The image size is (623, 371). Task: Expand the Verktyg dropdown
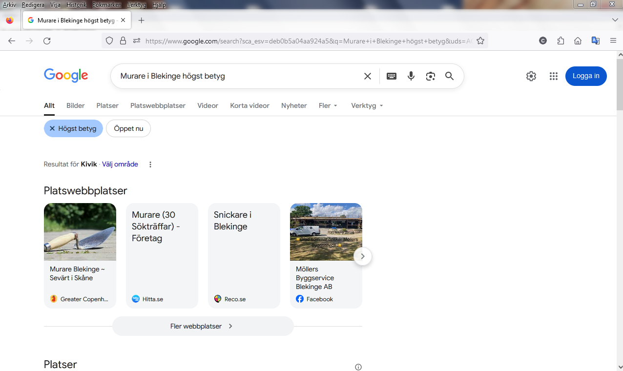367,105
